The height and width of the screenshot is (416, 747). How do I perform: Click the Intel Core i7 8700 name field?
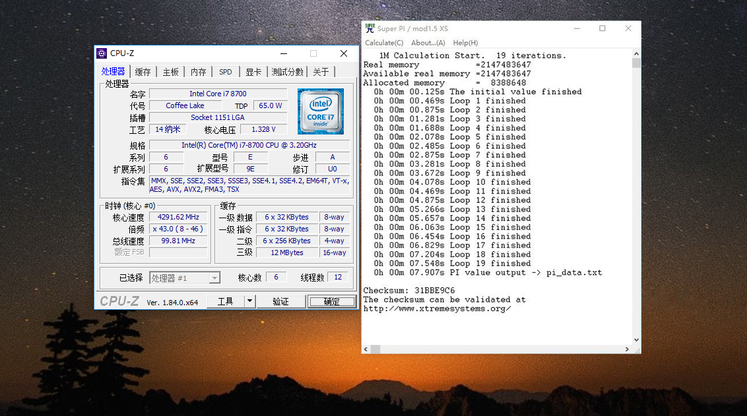tap(218, 94)
